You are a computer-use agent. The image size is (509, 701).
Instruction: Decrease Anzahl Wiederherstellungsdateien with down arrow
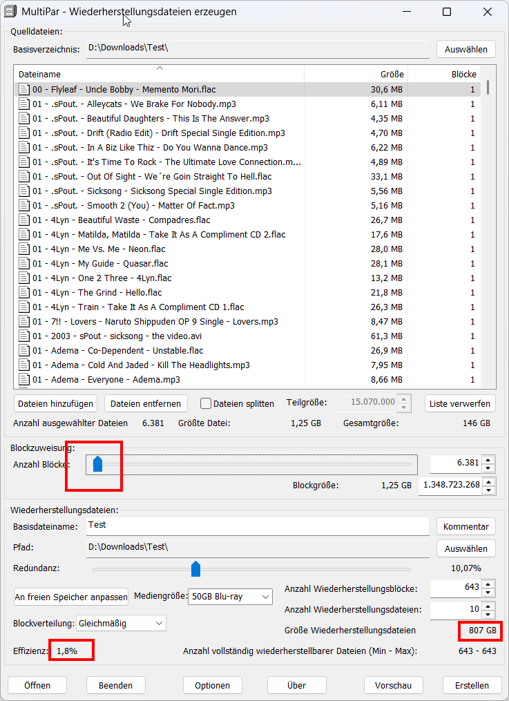(x=488, y=614)
